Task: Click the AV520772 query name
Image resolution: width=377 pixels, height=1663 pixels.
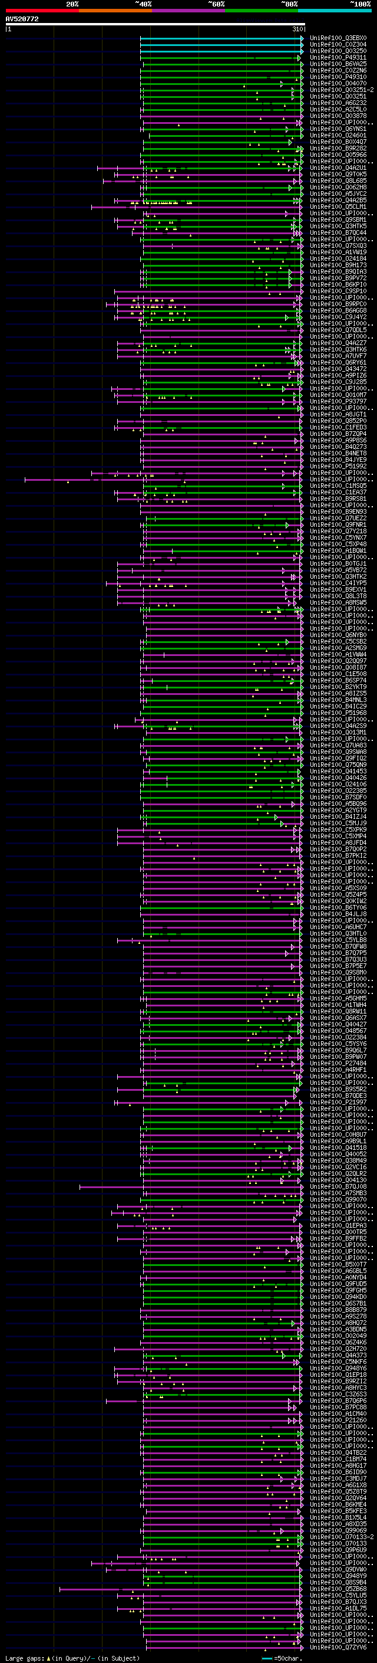Action: 22,19
